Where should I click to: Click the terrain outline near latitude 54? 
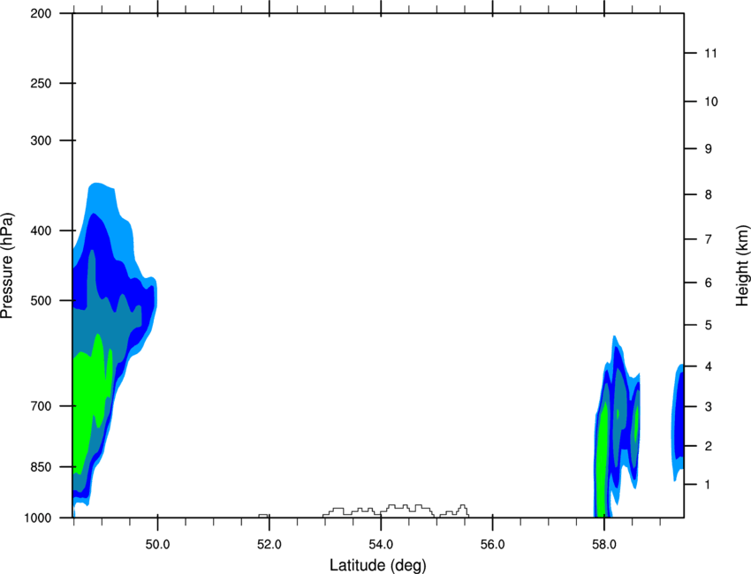pyautogui.click(x=396, y=510)
